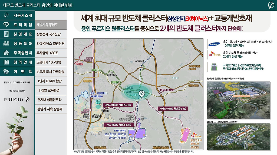Viewport: 277px width, 155px height.
Task: Click the SK하이닉스 industrial complex aerial image
Action: point(239,137)
